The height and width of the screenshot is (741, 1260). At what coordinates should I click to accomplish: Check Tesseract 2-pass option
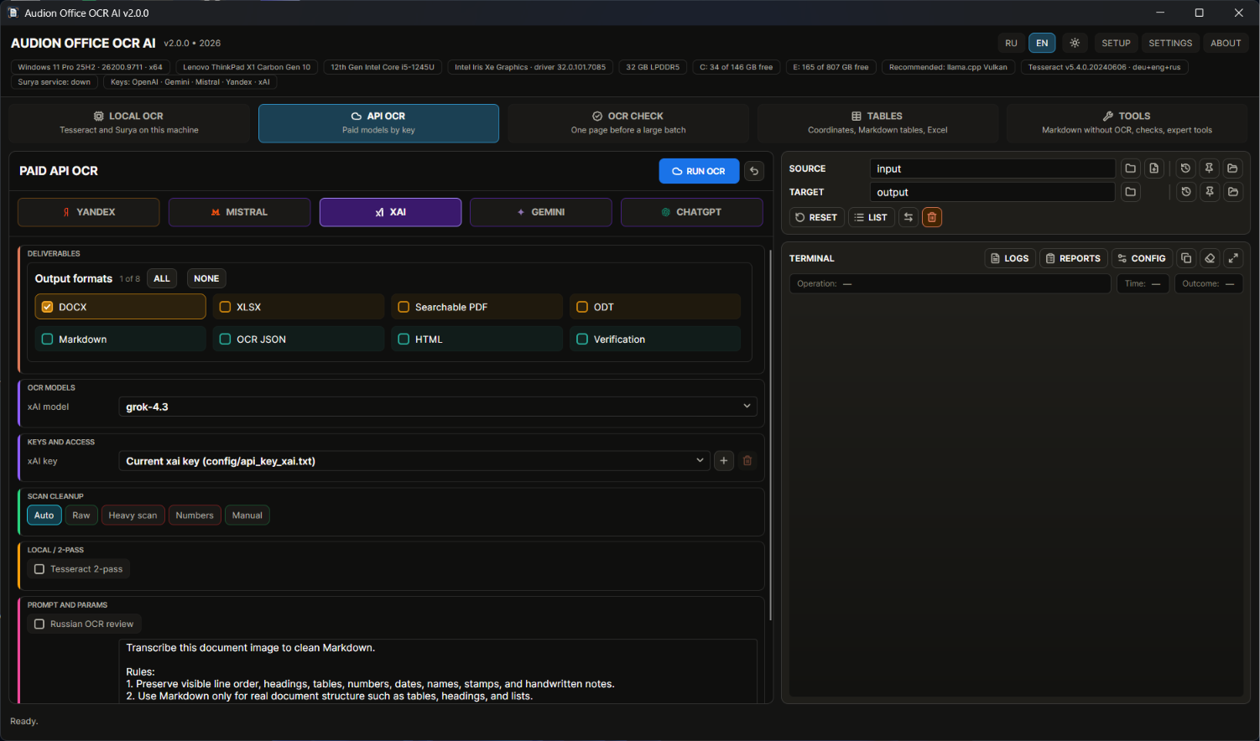[79, 569]
